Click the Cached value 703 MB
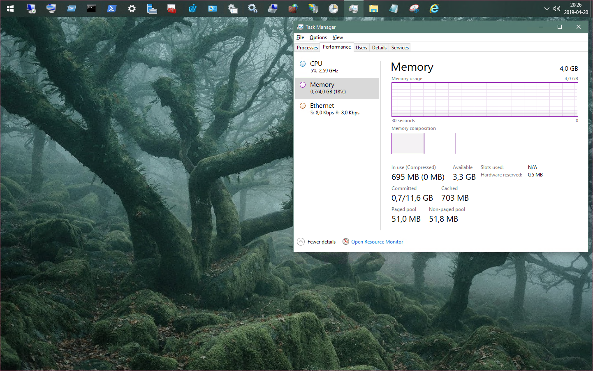The height and width of the screenshot is (371, 593). (455, 198)
